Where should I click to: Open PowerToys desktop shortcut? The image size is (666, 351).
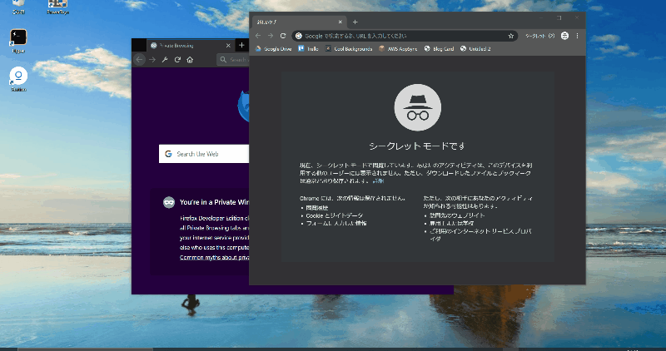click(x=57, y=7)
